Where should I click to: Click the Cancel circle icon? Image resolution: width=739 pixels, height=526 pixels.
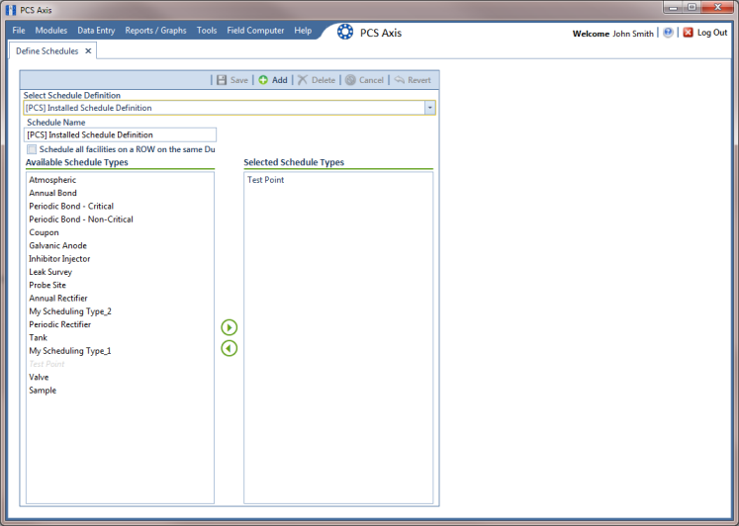point(350,80)
